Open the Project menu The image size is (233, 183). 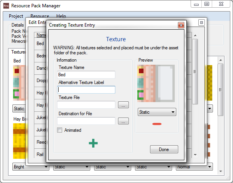[x=16, y=16]
